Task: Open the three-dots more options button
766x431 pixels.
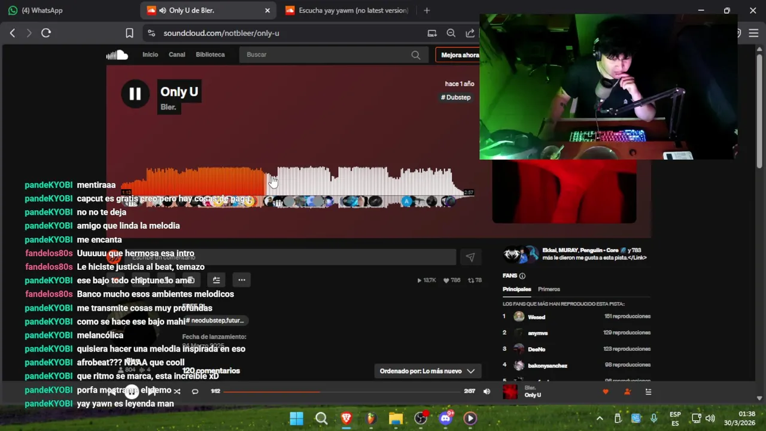Action: tap(242, 280)
